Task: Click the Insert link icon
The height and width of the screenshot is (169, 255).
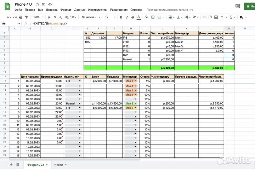Action: pyautogui.click(x=204, y=17)
